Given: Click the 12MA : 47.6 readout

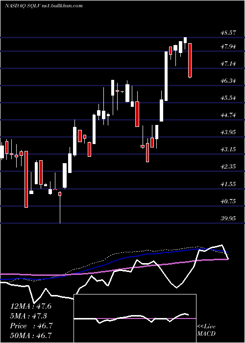Looking at the screenshot, I should pos(31,306).
